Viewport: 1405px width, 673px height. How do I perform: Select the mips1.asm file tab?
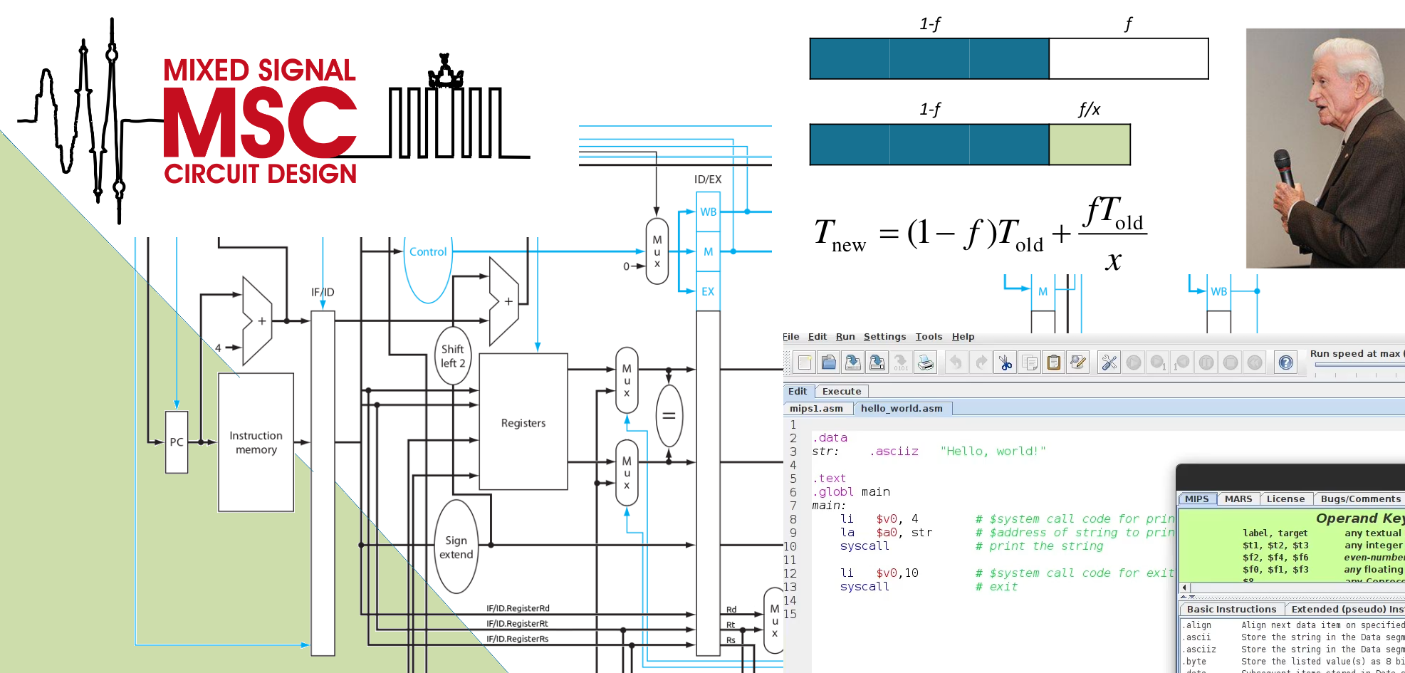pyautogui.click(x=816, y=408)
